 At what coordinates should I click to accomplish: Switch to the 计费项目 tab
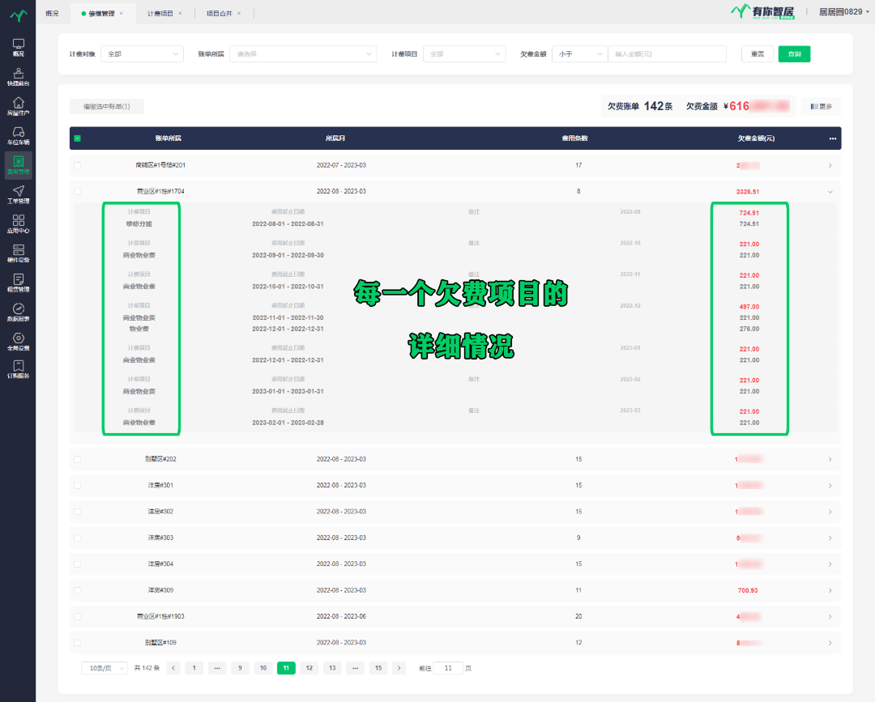pos(160,14)
